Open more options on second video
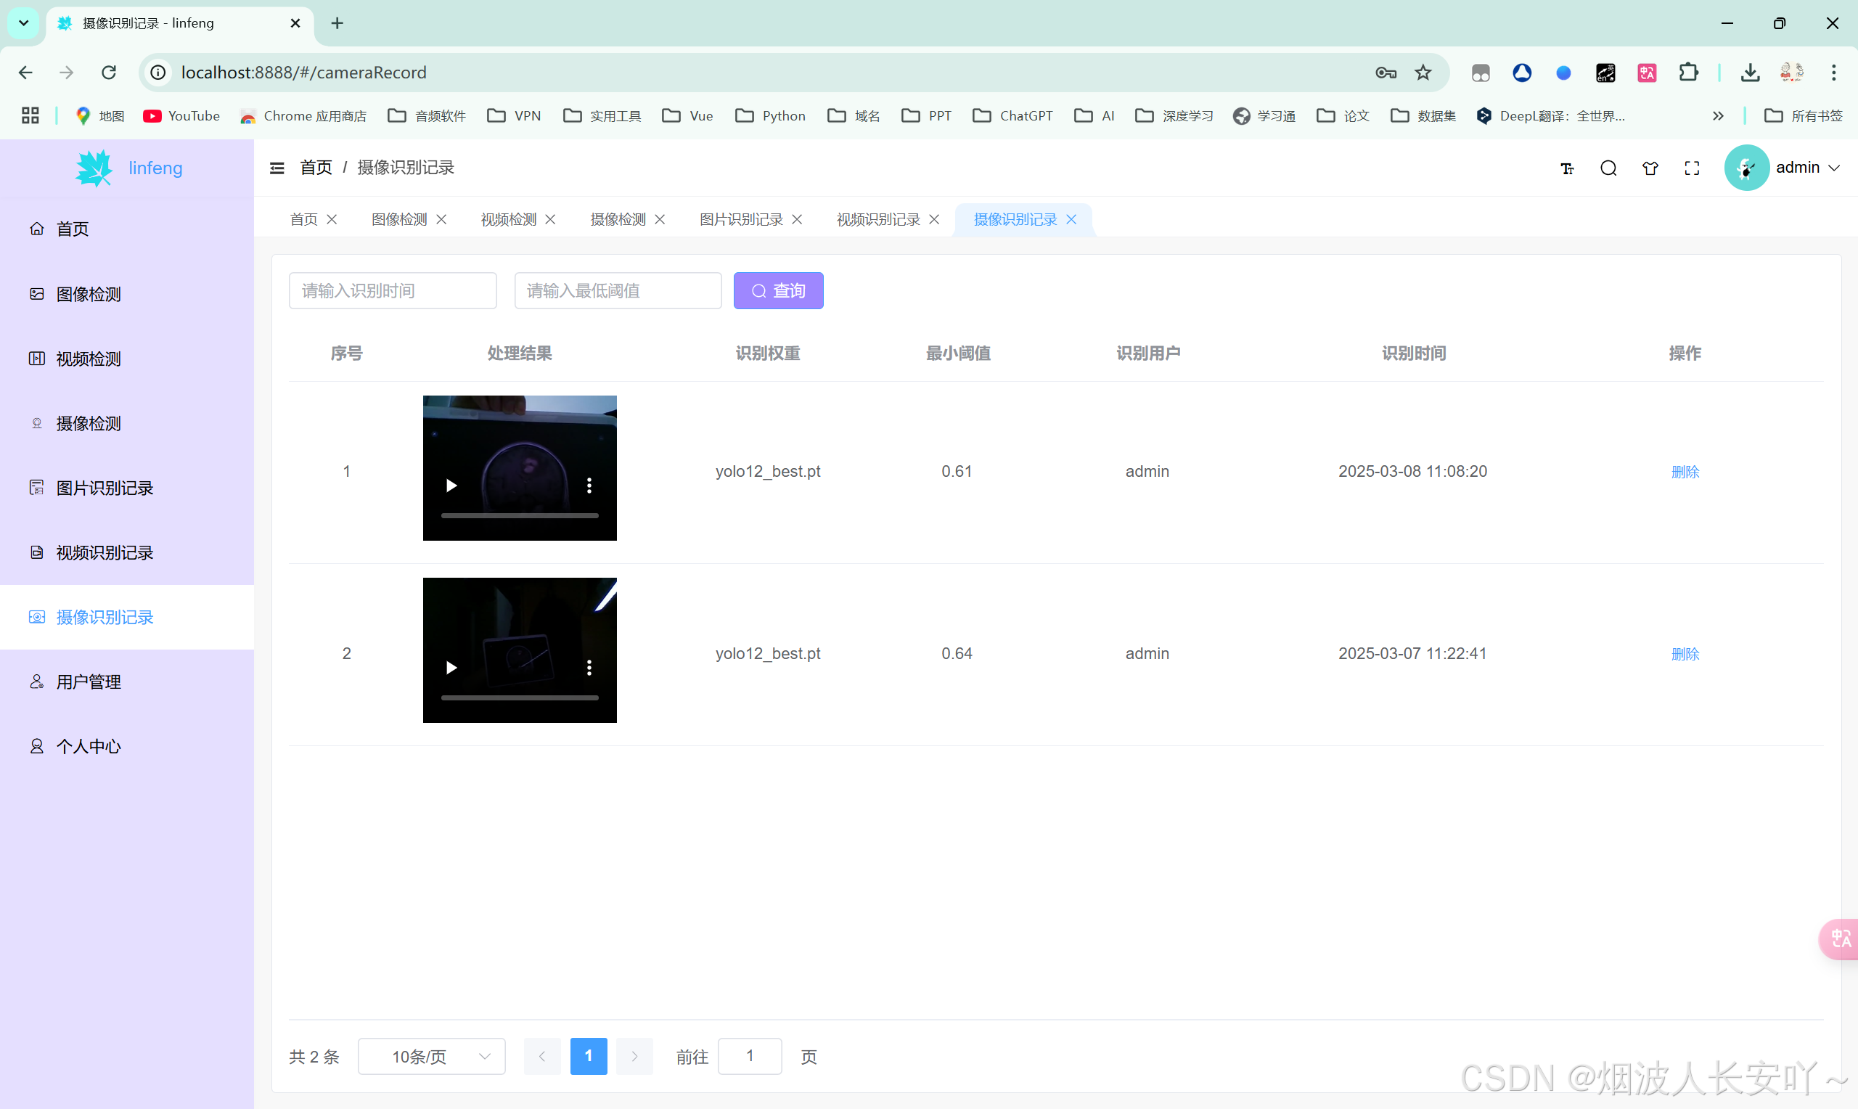 pos(589,667)
